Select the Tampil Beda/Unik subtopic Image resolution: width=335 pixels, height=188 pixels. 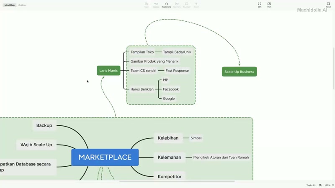tap(177, 52)
